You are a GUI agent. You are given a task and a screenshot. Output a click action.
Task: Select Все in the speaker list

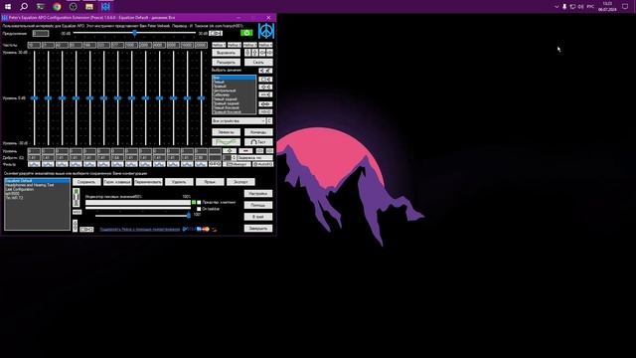pos(235,78)
